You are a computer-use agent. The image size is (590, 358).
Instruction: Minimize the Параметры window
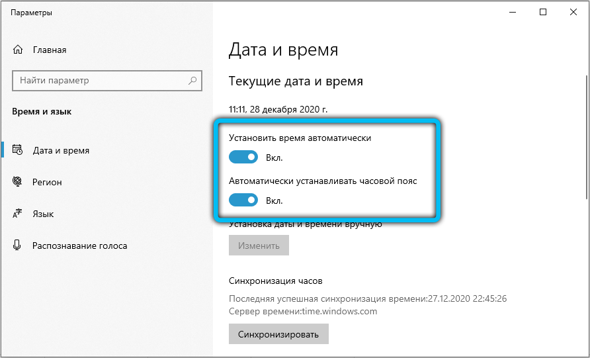pos(513,12)
